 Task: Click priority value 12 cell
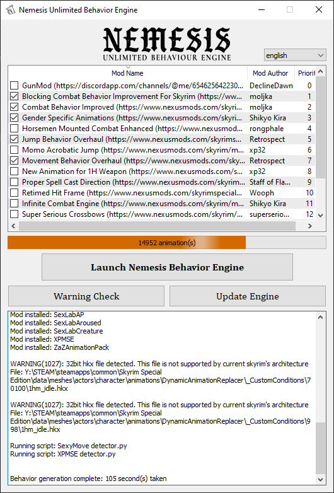pos(309,214)
